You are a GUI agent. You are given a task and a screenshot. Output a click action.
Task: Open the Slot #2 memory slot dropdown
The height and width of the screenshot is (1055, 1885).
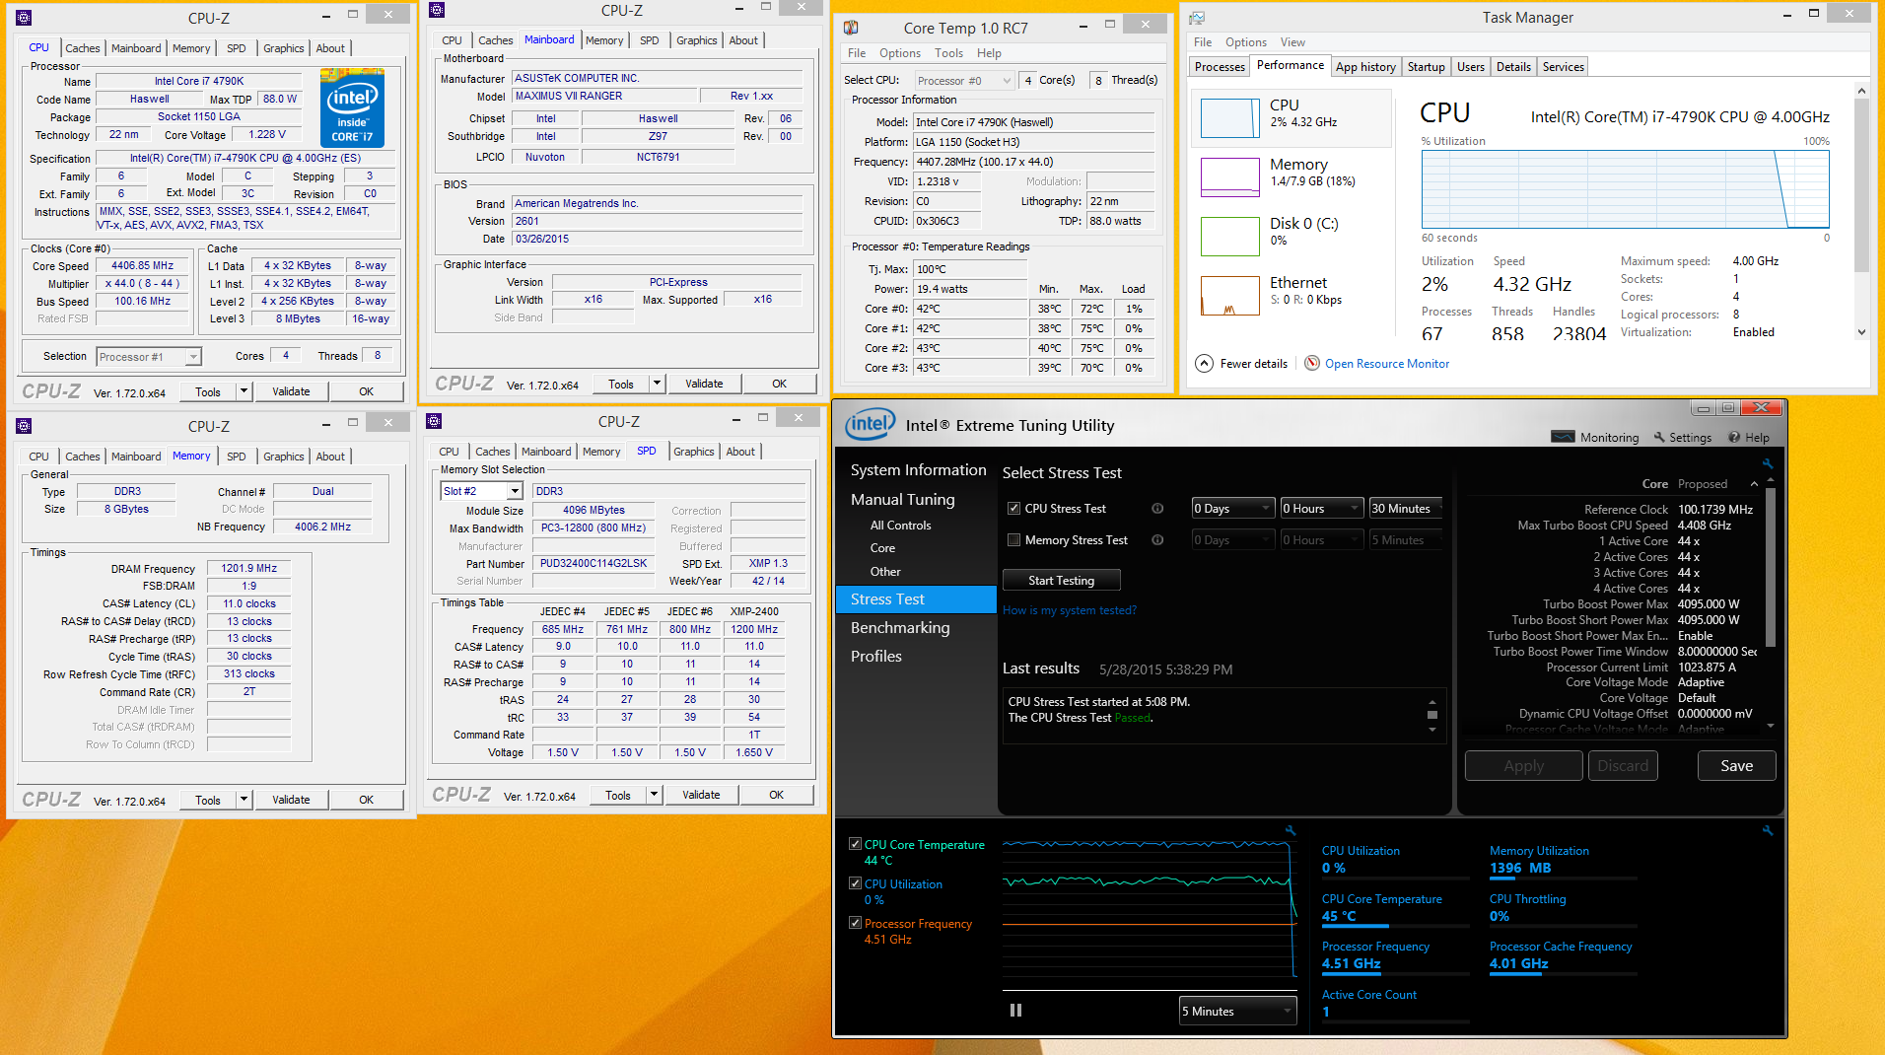(x=481, y=491)
